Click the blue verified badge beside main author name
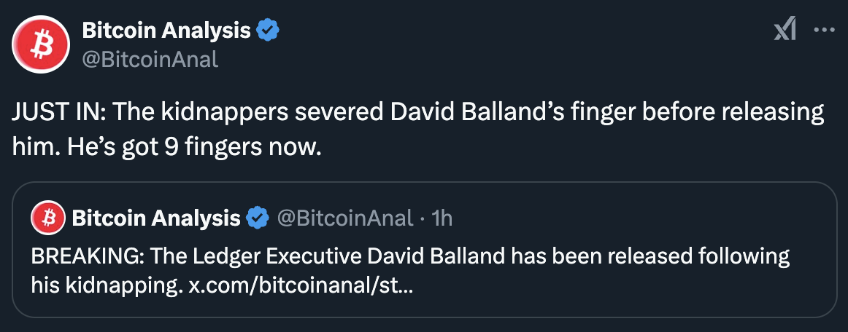The width and height of the screenshot is (848, 332). [267, 31]
